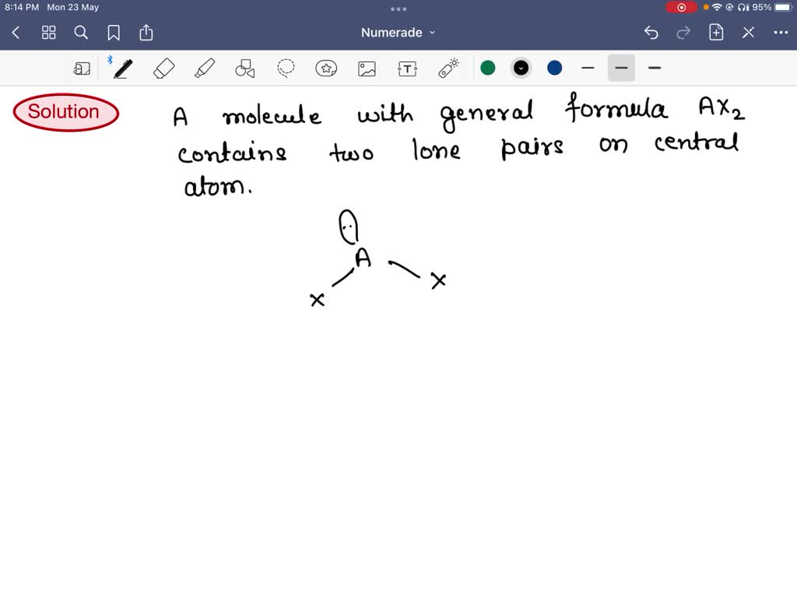Open the Shapes tool
This screenshot has height=598, width=797.
[244, 68]
